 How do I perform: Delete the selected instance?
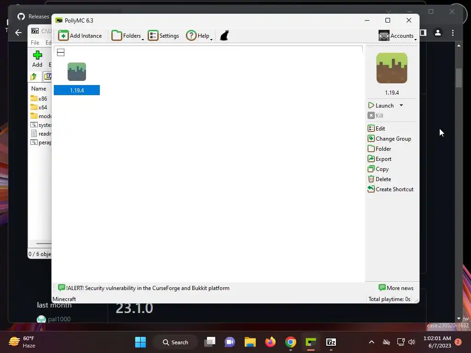[379, 179]
